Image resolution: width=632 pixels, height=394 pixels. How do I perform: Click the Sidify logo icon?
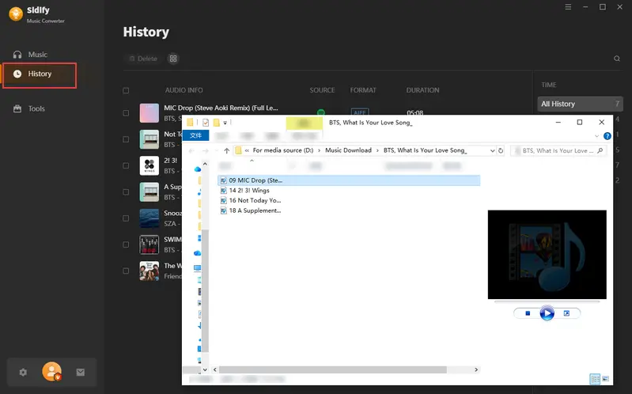pos(16,13)
